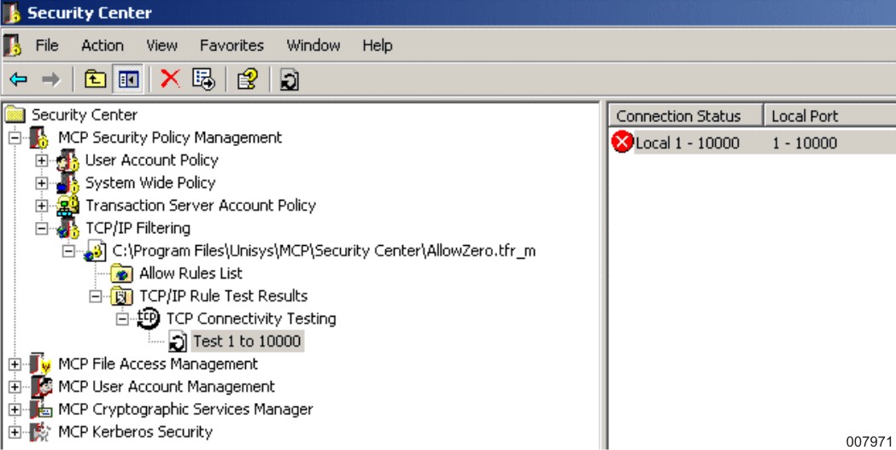Click the Local Port column header
Viewport: 896px width, 450px height.
coord(805,116)
